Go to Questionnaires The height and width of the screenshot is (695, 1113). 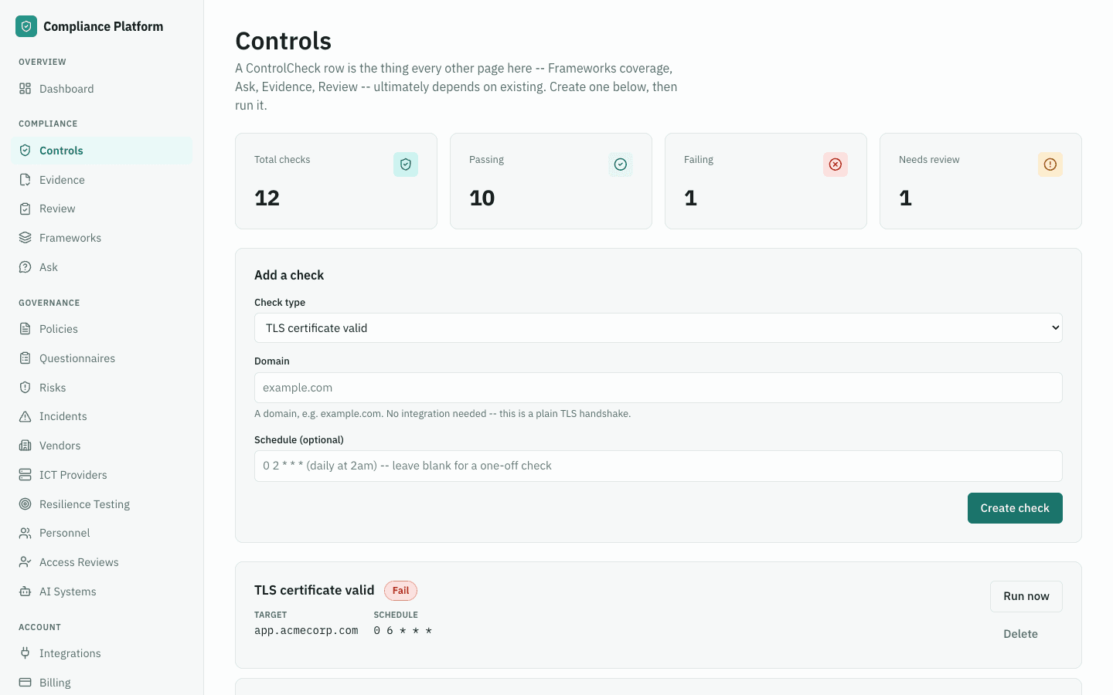click(x=101, y=358)
